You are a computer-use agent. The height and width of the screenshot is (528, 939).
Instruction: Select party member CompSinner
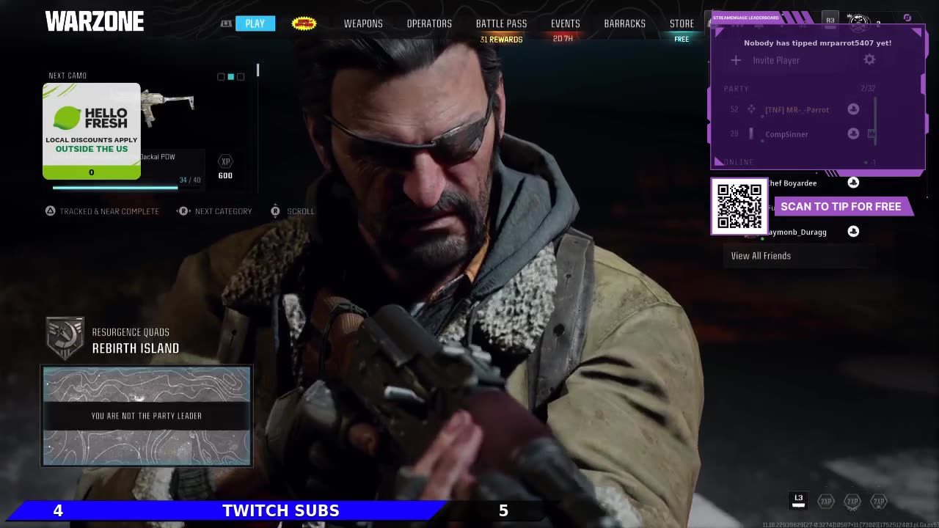(786, 134)
